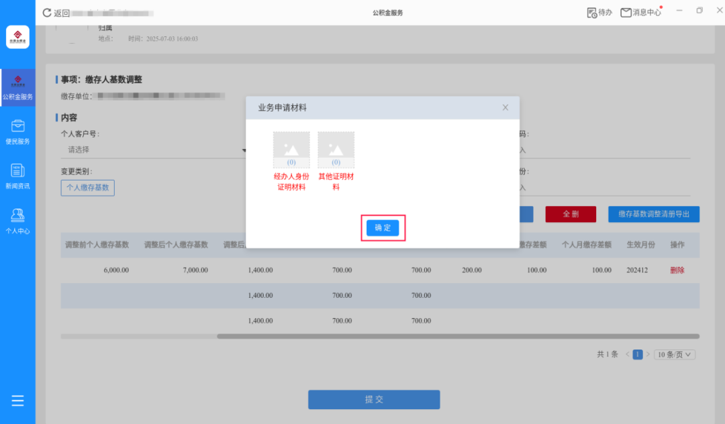Click the 调整前个人缴存基数 column header

tap(97, 245)
